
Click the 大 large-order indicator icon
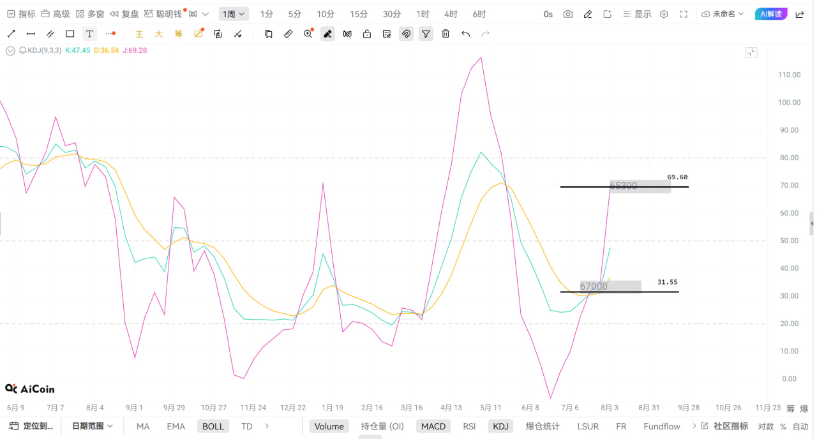159,34
